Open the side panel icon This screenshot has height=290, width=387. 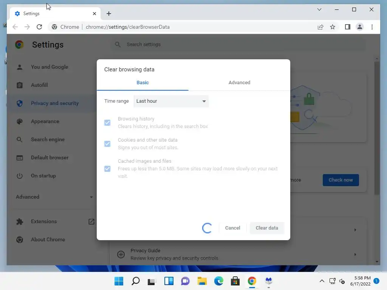coord(348,27)
